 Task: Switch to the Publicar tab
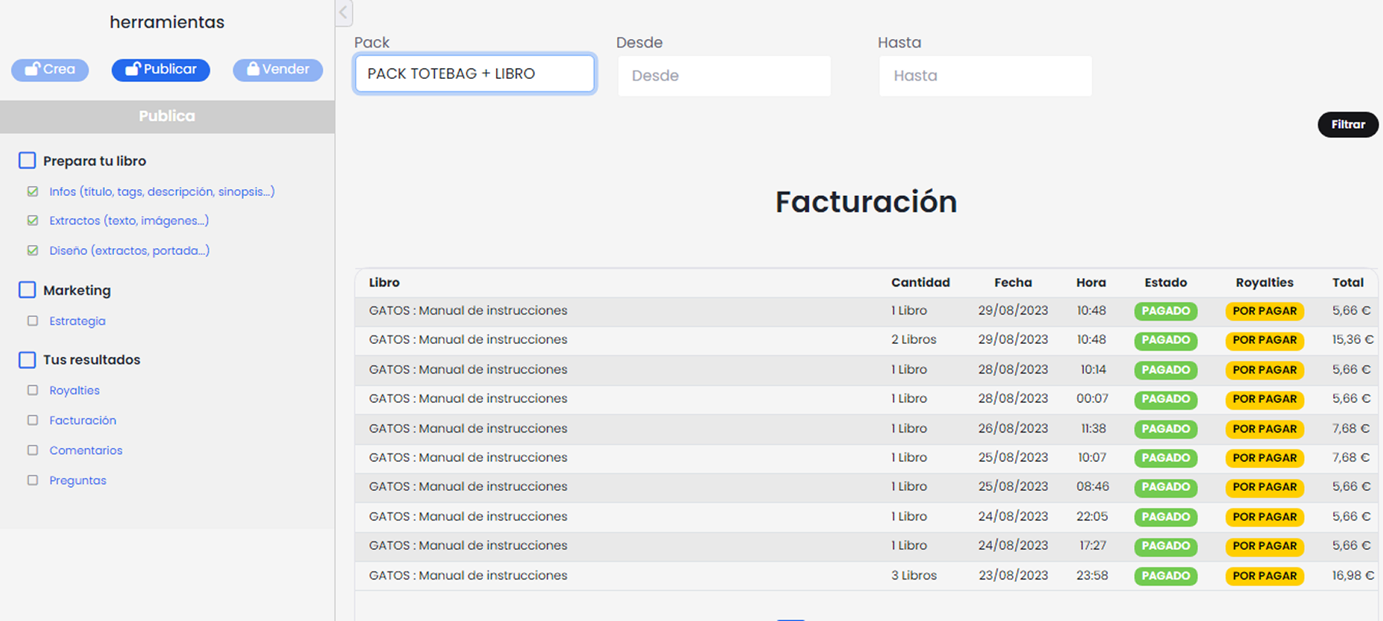161,70
